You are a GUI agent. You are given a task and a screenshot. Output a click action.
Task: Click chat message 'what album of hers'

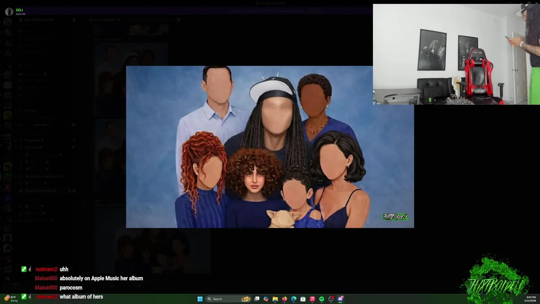81,297
